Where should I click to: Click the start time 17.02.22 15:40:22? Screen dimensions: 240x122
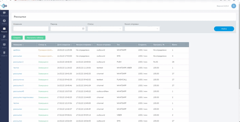(x=83, y=91)
